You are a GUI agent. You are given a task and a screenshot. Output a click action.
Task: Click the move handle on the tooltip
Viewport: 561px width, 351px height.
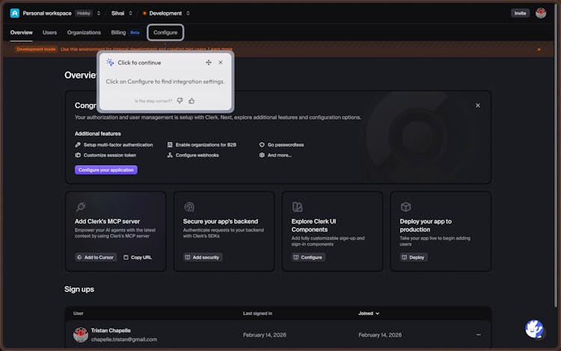pos(208,63)
